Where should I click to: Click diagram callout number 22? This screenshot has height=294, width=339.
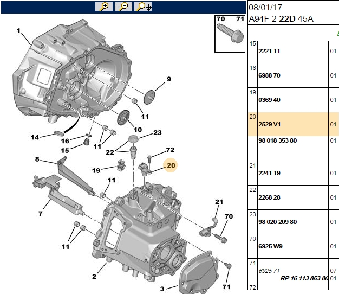110,152
